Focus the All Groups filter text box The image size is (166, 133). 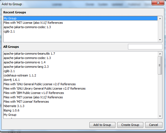click(x=145, y=47)
